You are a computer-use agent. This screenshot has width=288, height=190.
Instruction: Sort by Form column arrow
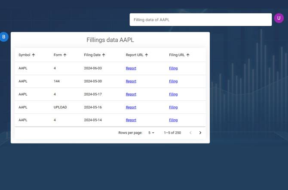point(65,55)
